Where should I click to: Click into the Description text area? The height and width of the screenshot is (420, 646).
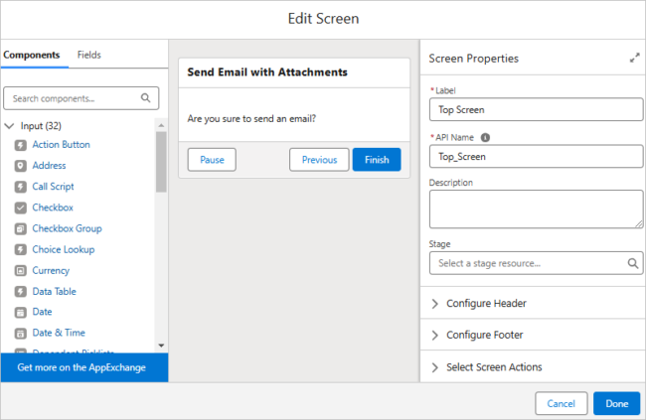point(536,210)
